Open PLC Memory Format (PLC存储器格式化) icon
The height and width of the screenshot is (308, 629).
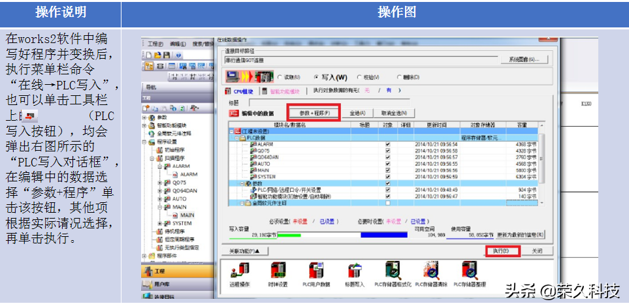click(393, 274)
